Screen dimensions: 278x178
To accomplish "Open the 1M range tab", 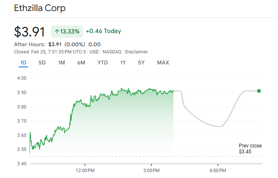I will (x=62, y=63).
